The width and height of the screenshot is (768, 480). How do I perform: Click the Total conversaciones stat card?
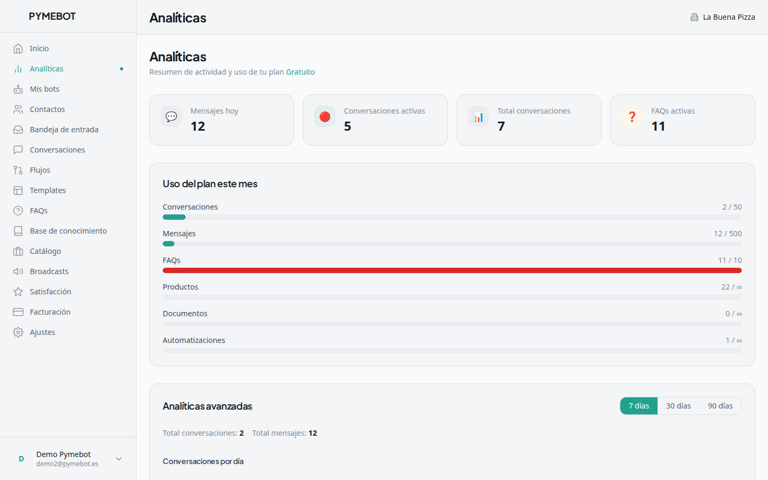coord(529,120)
